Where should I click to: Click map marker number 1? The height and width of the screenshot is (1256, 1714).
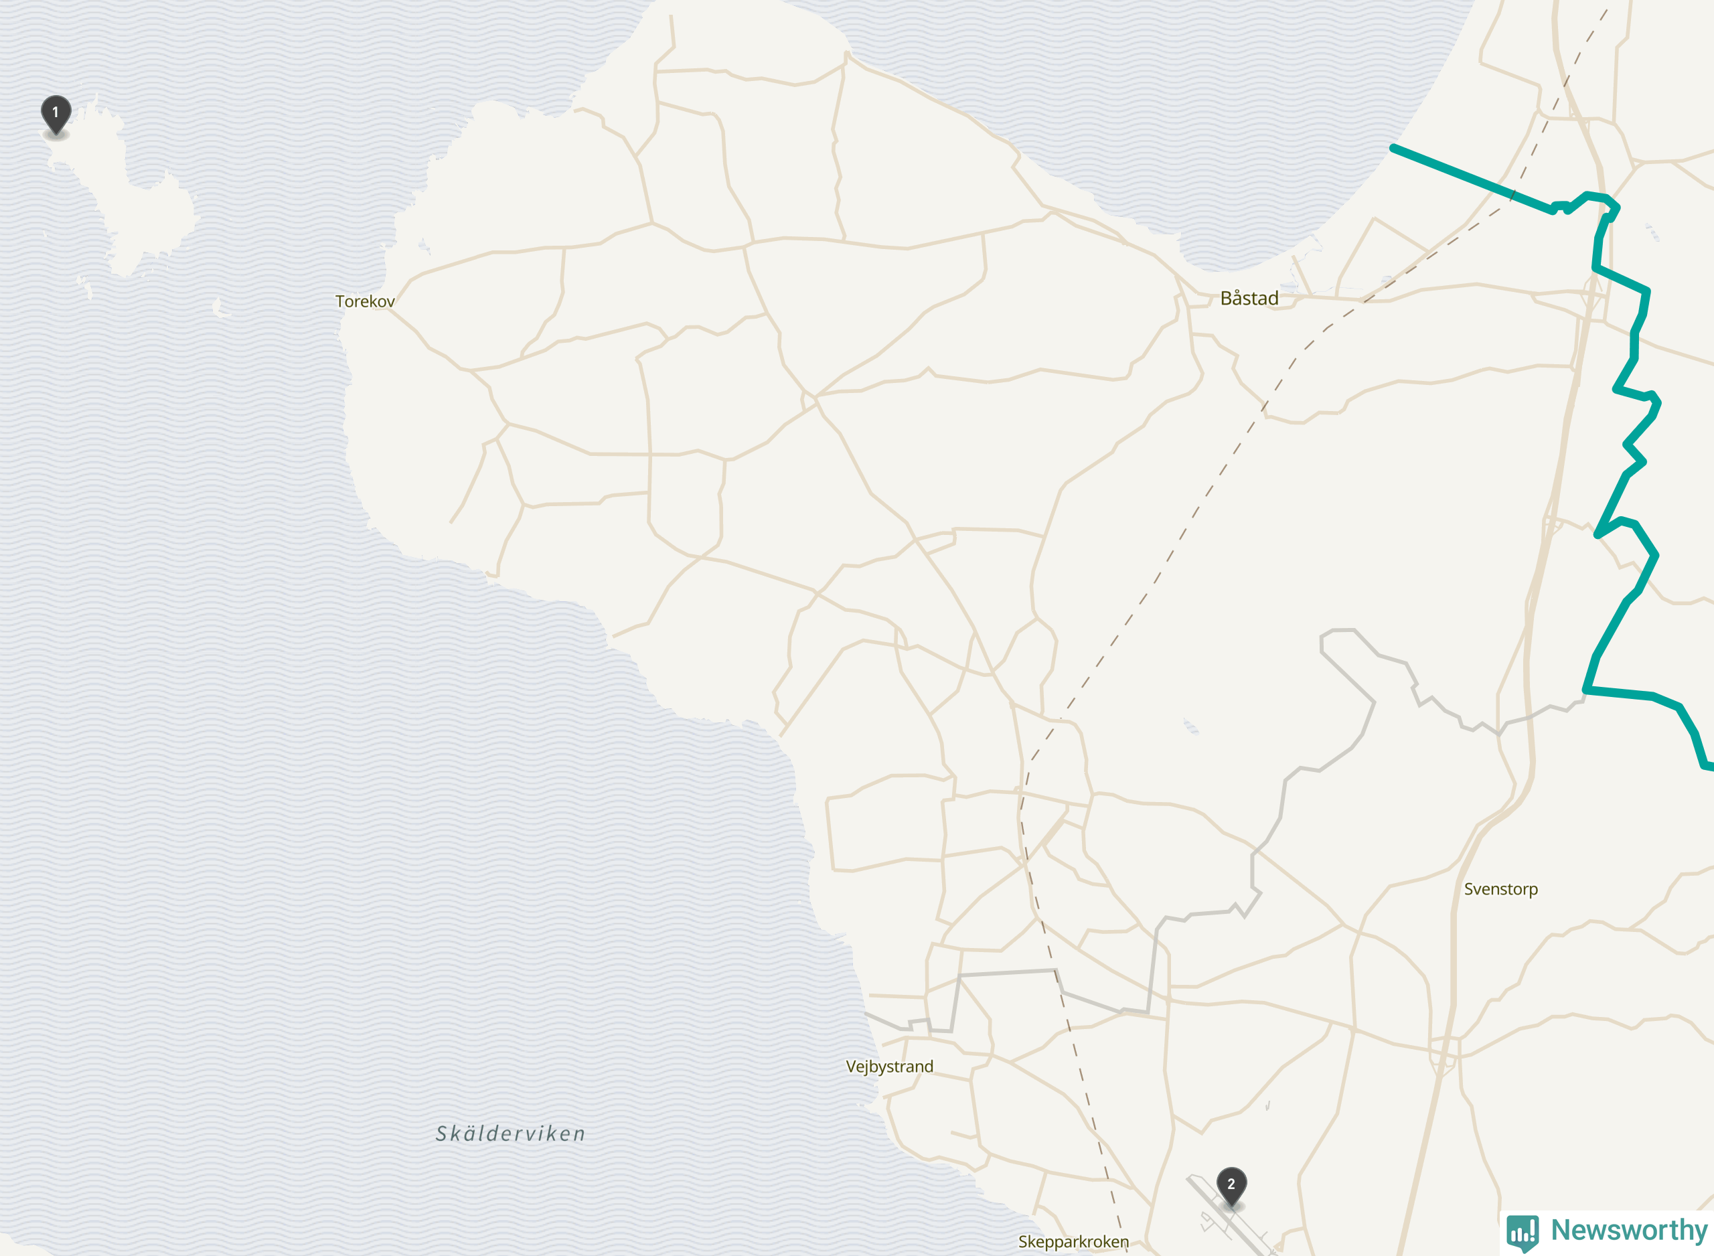click(56, 114)
